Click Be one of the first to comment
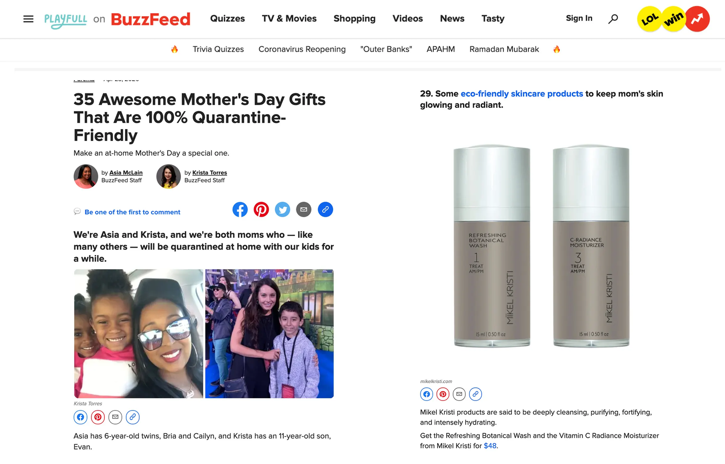The width and height of the screenshot is (725, 464). pos(132,212)
